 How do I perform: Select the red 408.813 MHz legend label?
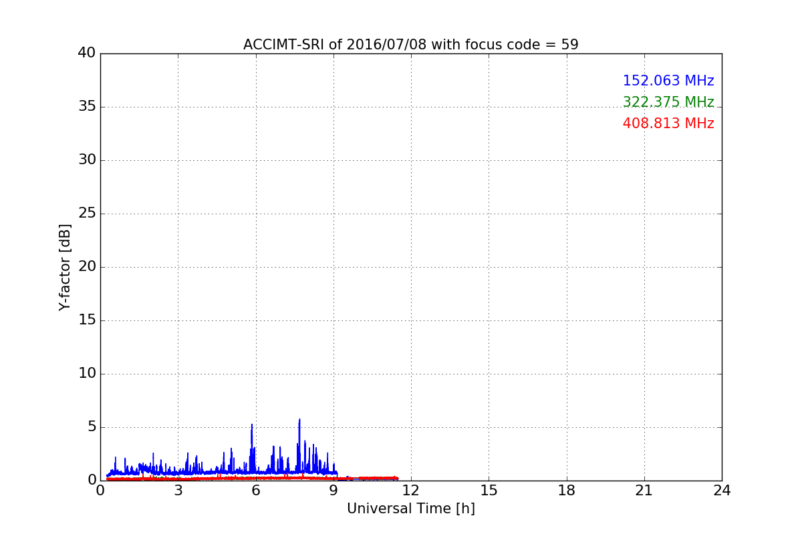coord(668,123)
